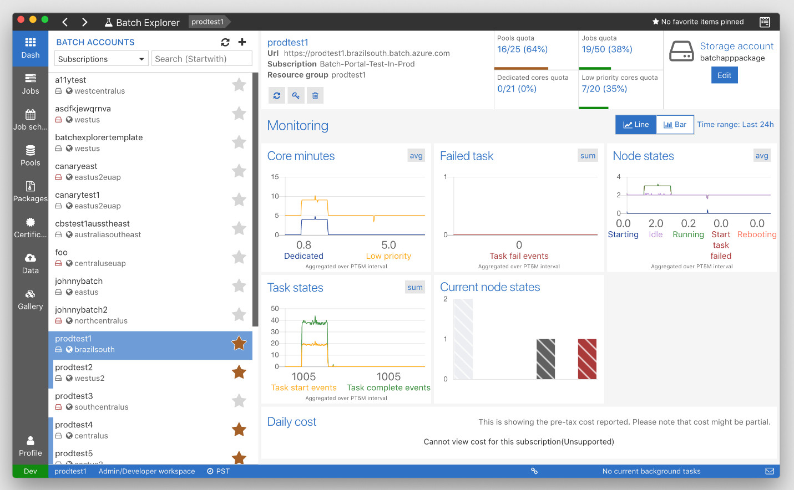Open the Profile menu

pos(31,447)
